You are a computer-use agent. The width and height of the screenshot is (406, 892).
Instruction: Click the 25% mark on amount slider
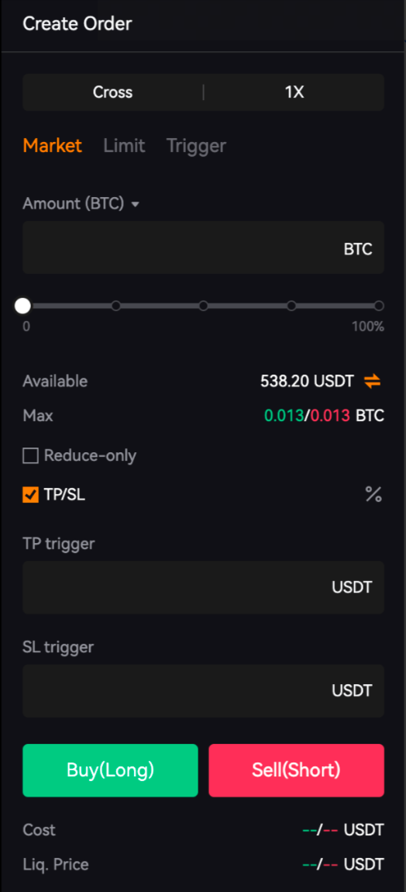[x=116, y=306]
